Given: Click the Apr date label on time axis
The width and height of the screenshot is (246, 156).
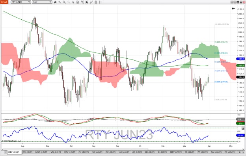Looking at the screenshot, I should pyautogui.click(x=209, y=146).
